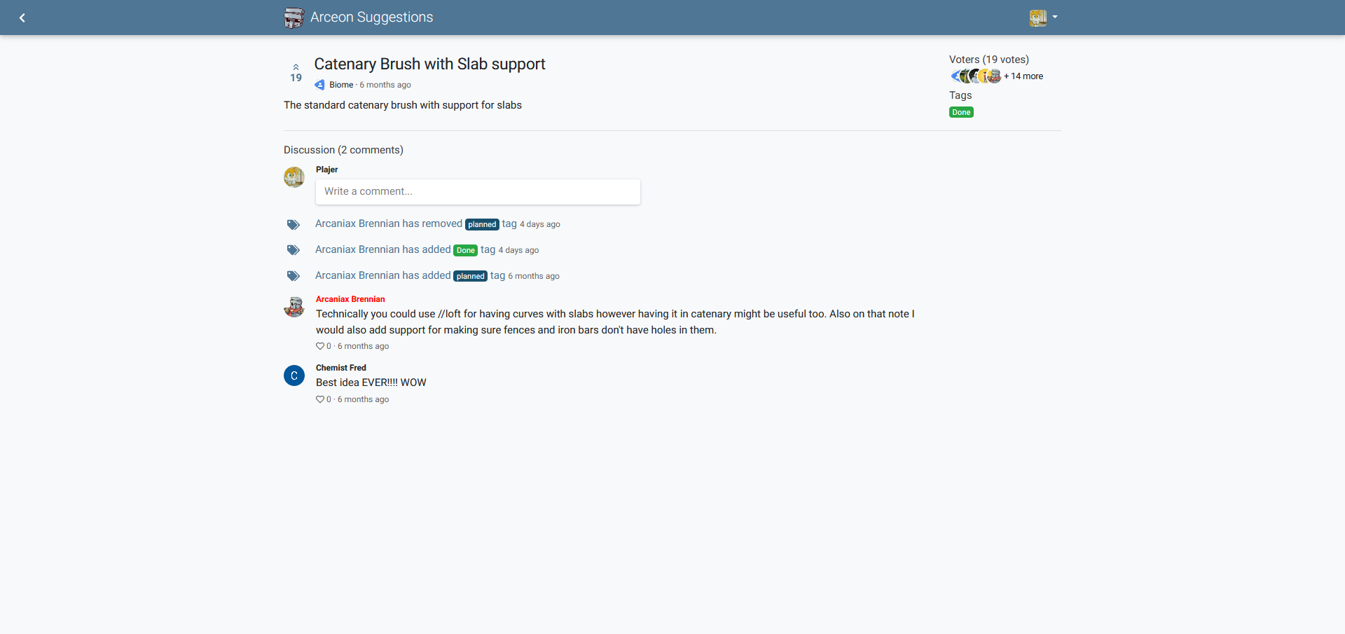
Task: Click Chemist Fred's round C avatar
Action: tap(294, 375)
